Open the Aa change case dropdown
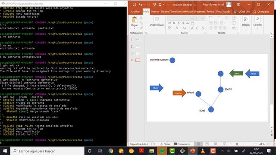The width and height of the screenshot is (276, 155). pos(185,28)
